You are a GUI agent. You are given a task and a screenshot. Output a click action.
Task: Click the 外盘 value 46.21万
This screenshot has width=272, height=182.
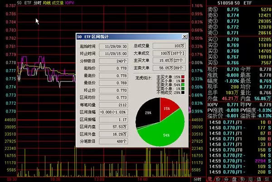(x=230, y=99)
